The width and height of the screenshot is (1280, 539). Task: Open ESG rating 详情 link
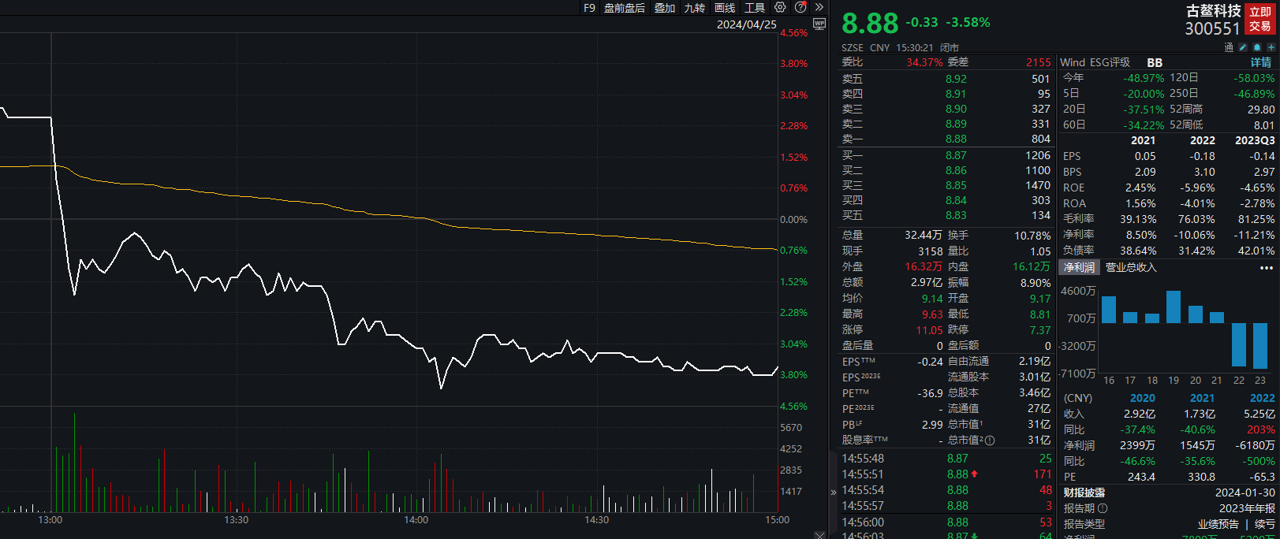1260,62
